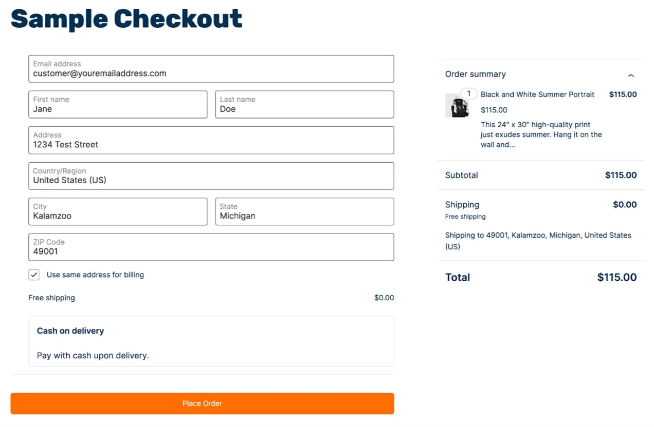The width and height of the screenshot is (654, 427).
Task: Click the product thumbnail image
Action: coord(457,106)
